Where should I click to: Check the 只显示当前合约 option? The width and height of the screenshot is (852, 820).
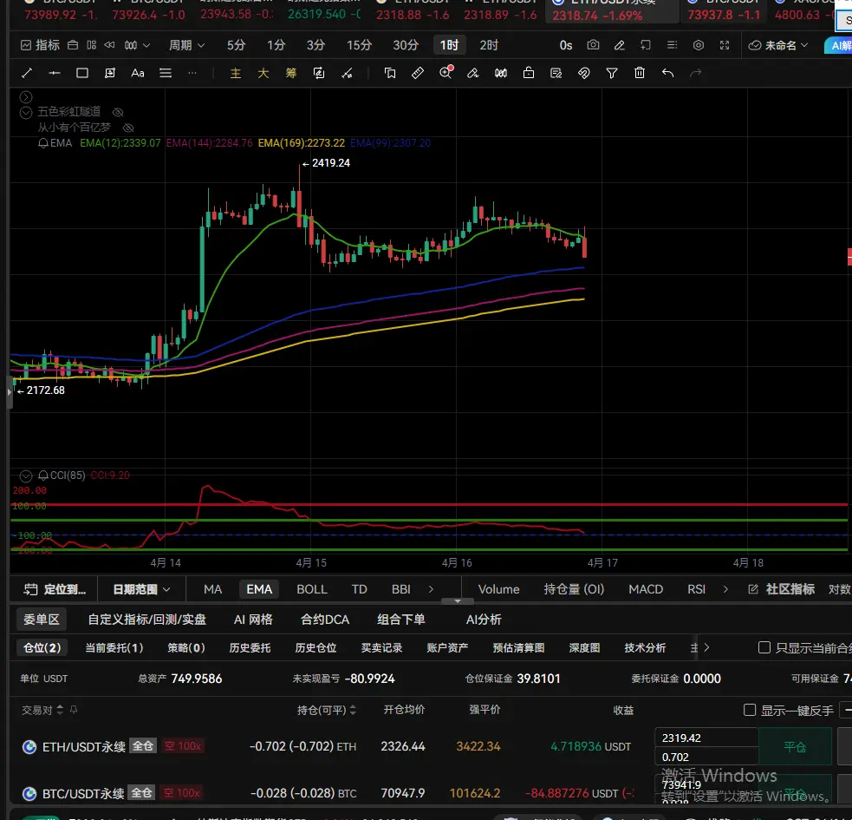point(764,647)
